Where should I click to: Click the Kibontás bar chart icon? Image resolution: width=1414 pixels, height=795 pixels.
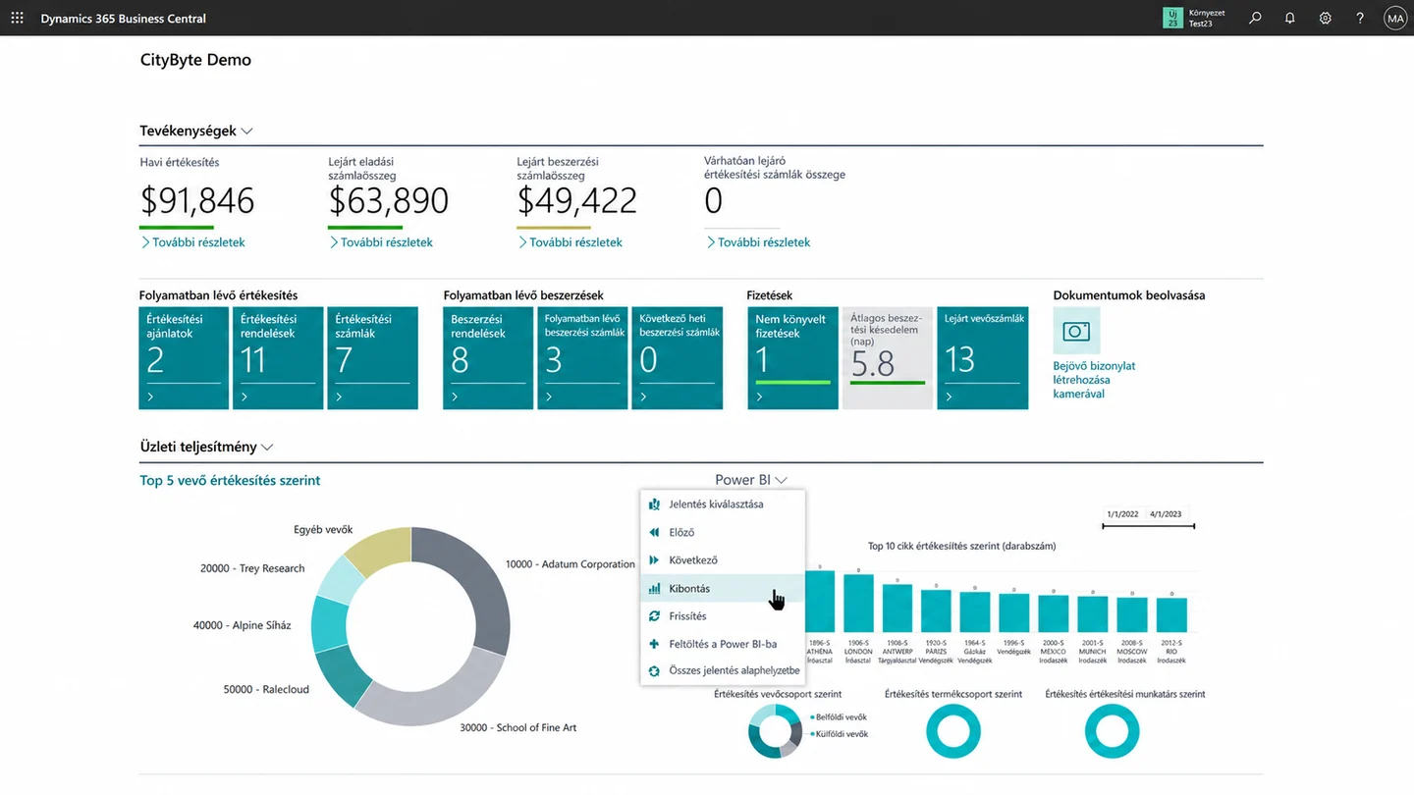655,589
